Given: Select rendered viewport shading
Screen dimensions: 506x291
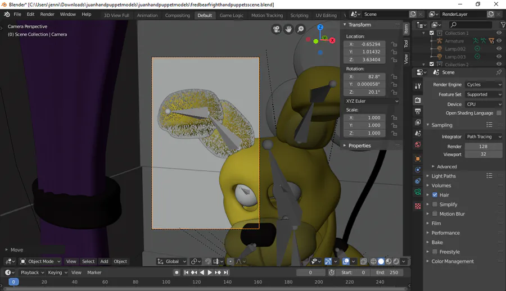Looking at the screenshot, I should coord(396,261).
